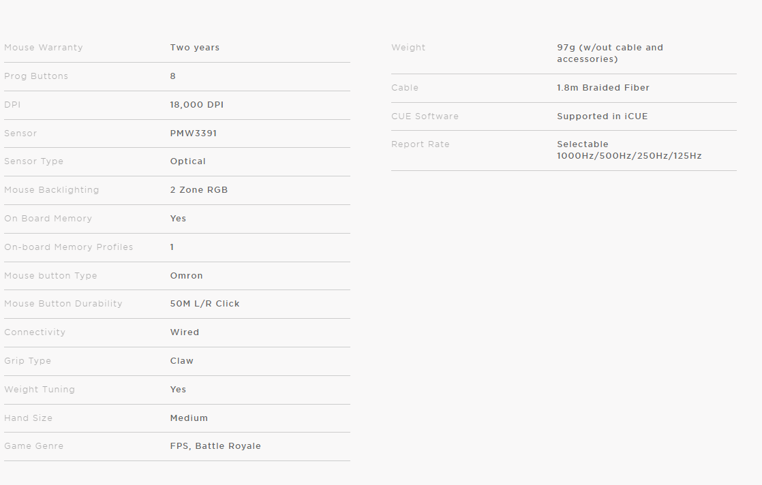
Task: Click the Supported in iCUE text
Action: [x=602, y=116]
